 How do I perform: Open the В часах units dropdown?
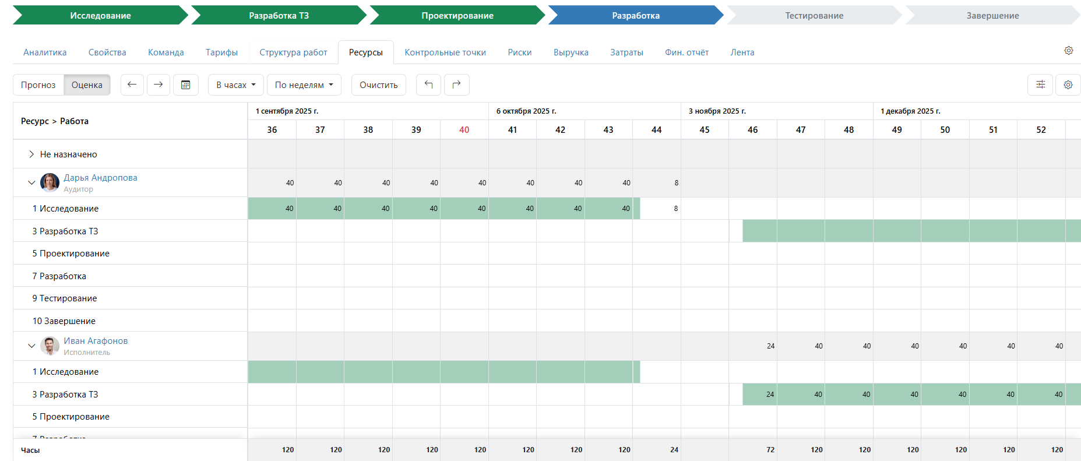click(x=235, y=85)
